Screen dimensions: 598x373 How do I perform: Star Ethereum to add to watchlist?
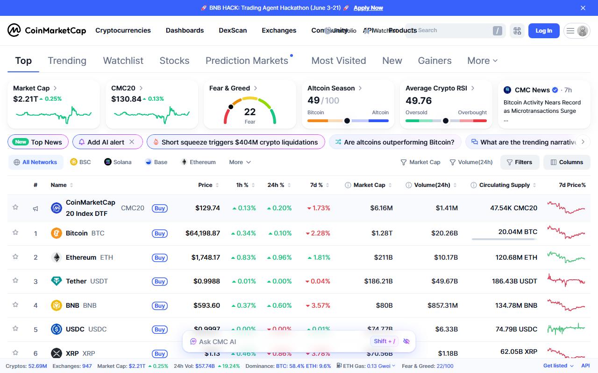15,256
